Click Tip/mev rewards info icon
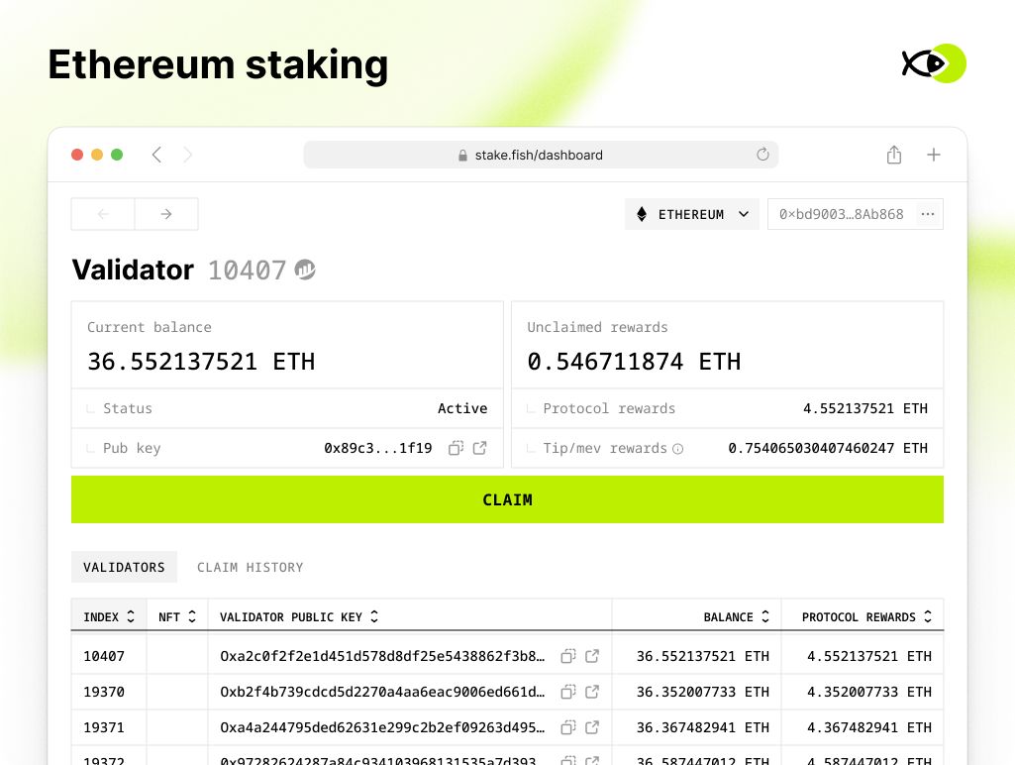This screenshot has width=1015, height=765. click(677, 449)
